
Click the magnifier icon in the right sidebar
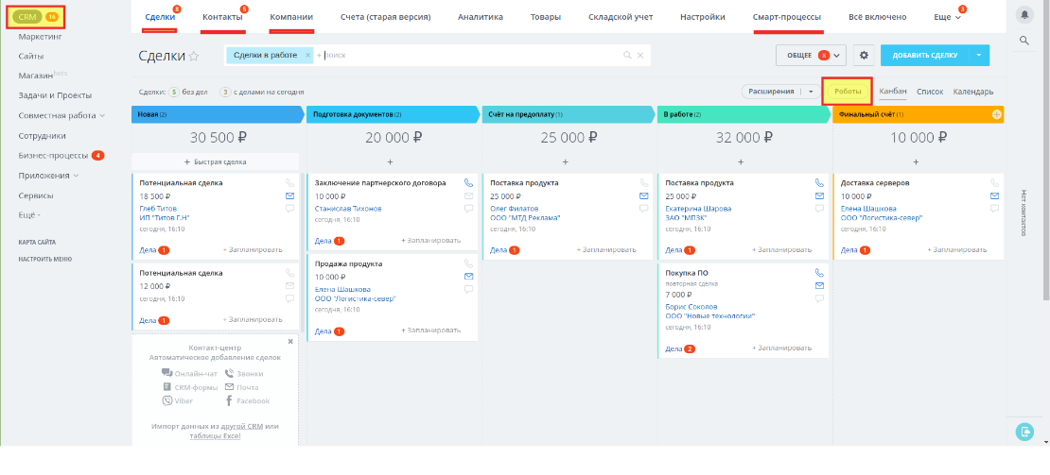pyautogui.click(x=1024, y=41)
